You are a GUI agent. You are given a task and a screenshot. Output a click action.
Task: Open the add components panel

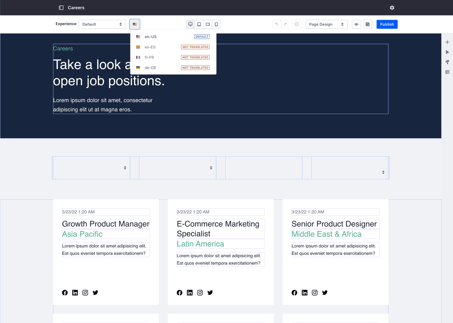(x=447, y=42)
